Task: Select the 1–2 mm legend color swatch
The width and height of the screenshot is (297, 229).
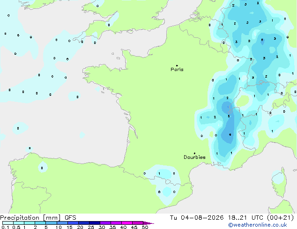Action: (30, 223)
